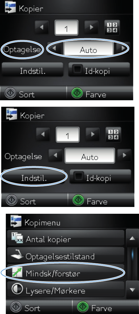
Task: Tap right arrow inside circled Auto selector
Action: [x=122, y=48]
